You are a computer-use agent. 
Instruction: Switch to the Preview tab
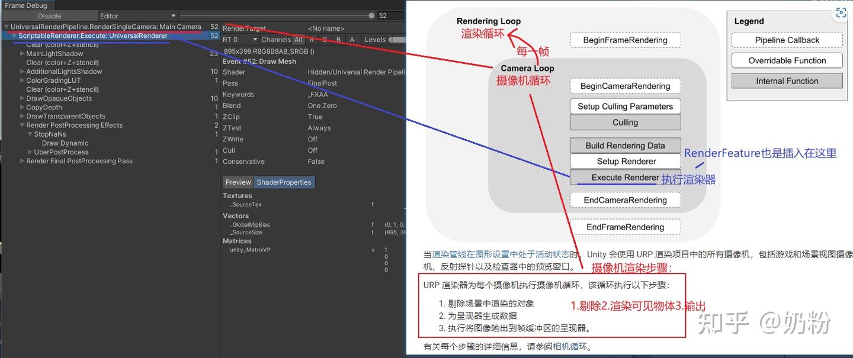[238, 182]
